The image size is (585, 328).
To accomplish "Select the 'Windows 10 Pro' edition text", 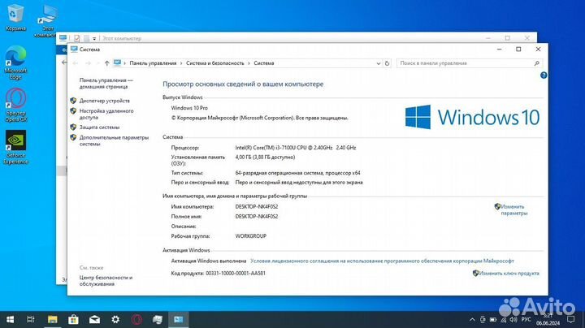I will click(x=189, y=108).
